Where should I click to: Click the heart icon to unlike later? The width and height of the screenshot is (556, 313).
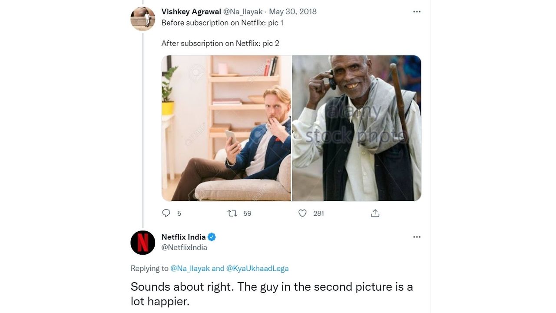[x=302, y=213]
